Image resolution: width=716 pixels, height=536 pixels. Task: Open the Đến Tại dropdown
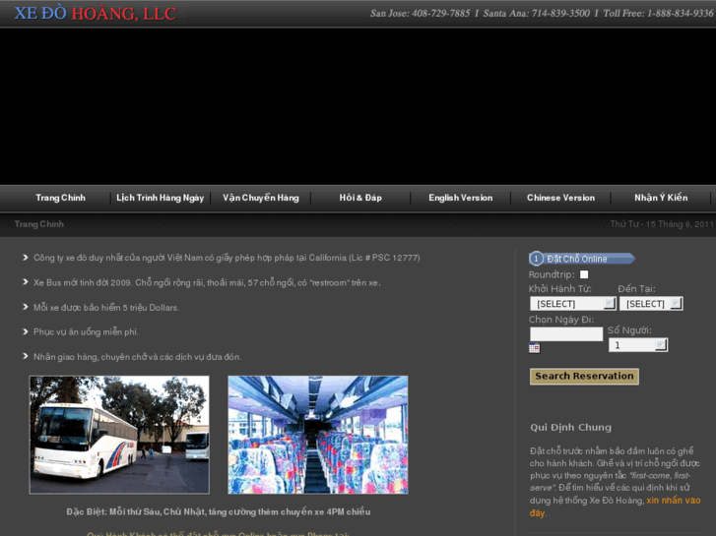[651, 304]
